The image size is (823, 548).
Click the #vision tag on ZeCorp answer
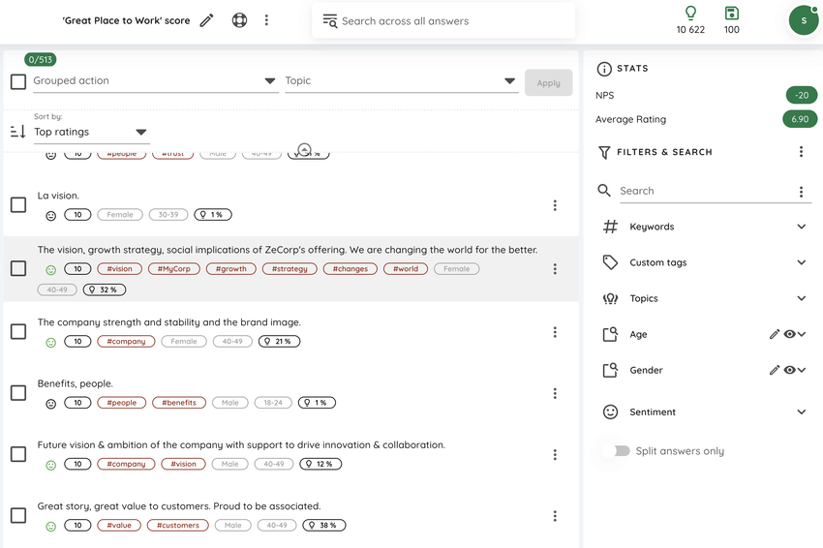coord(120,269)
